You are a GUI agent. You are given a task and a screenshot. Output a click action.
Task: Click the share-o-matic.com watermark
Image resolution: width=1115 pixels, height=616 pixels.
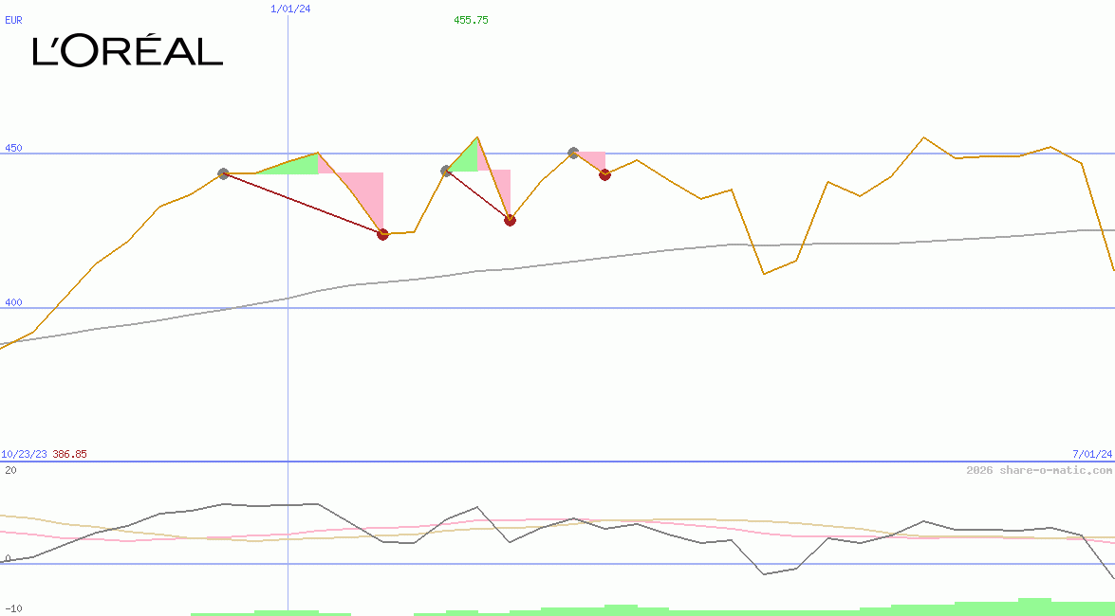tap(1039, 470)
